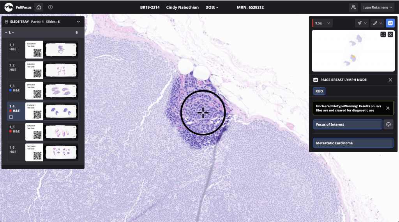The width and height of the screenshot is (399, 222).
Task: Dismiss the UnclearedFileTypeWarning message
Action: [387, 108]
